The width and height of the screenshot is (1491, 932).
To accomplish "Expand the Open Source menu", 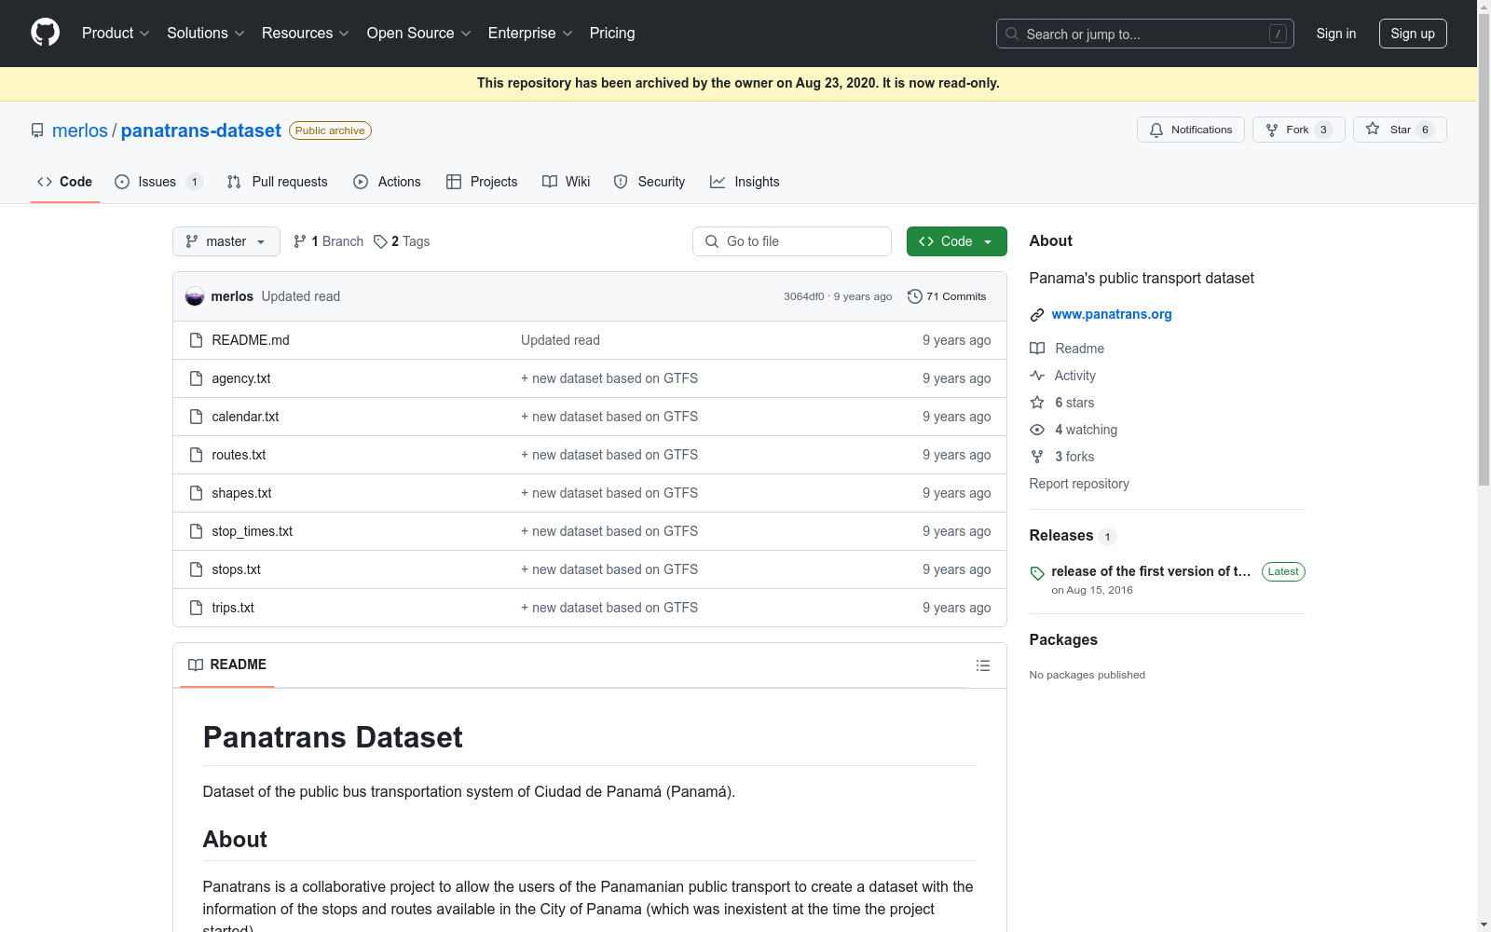I will tap(419, 34).
